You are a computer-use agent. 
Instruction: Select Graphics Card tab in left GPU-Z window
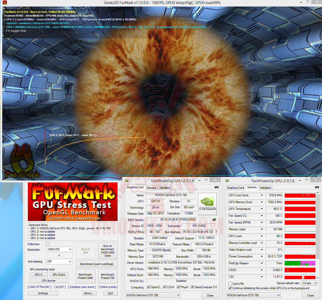pos(135,187)
